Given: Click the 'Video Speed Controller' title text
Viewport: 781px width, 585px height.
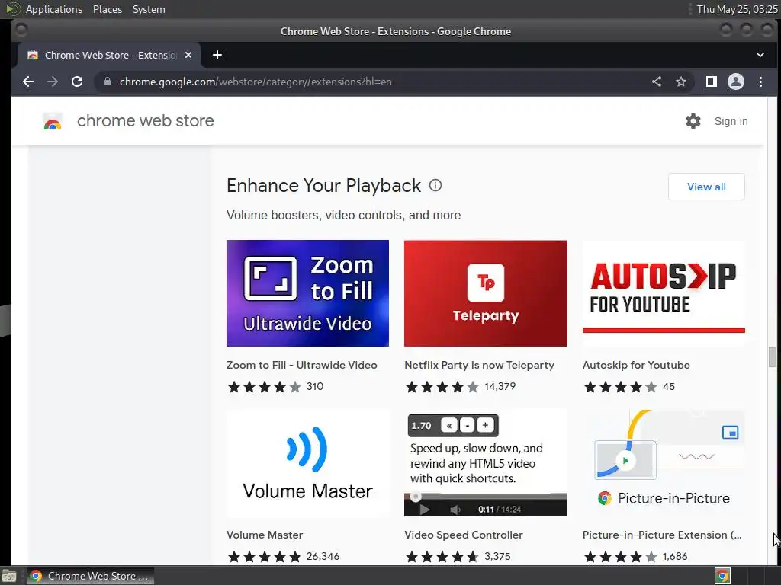Looking at the screenshot, I should pyautogui.click(x=463, y=535).
